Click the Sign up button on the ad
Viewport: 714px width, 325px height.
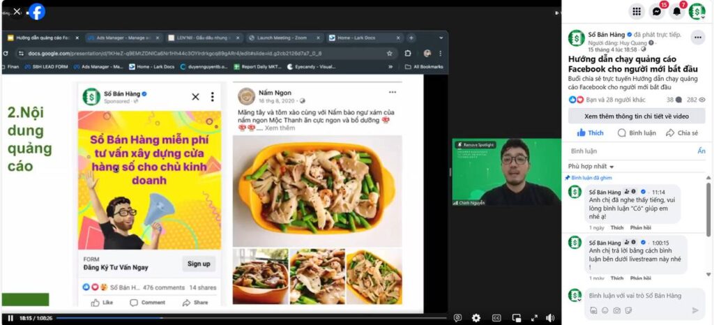point(199,264)
